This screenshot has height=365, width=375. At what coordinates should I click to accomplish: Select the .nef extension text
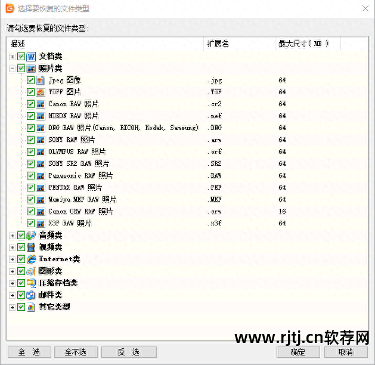215,116
